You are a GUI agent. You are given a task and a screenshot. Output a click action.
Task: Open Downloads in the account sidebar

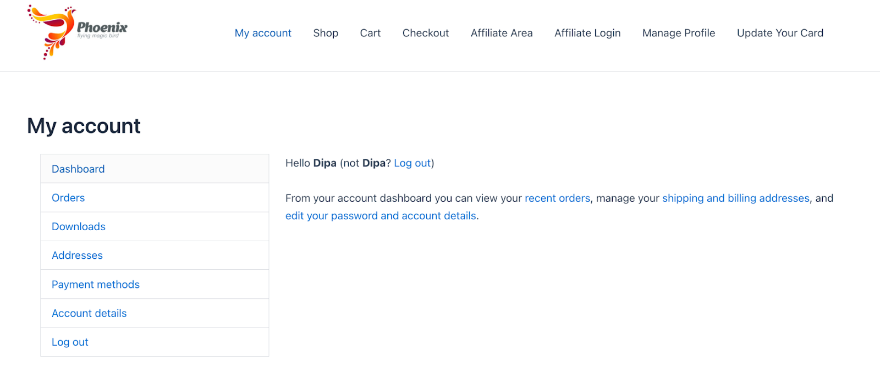78,226
